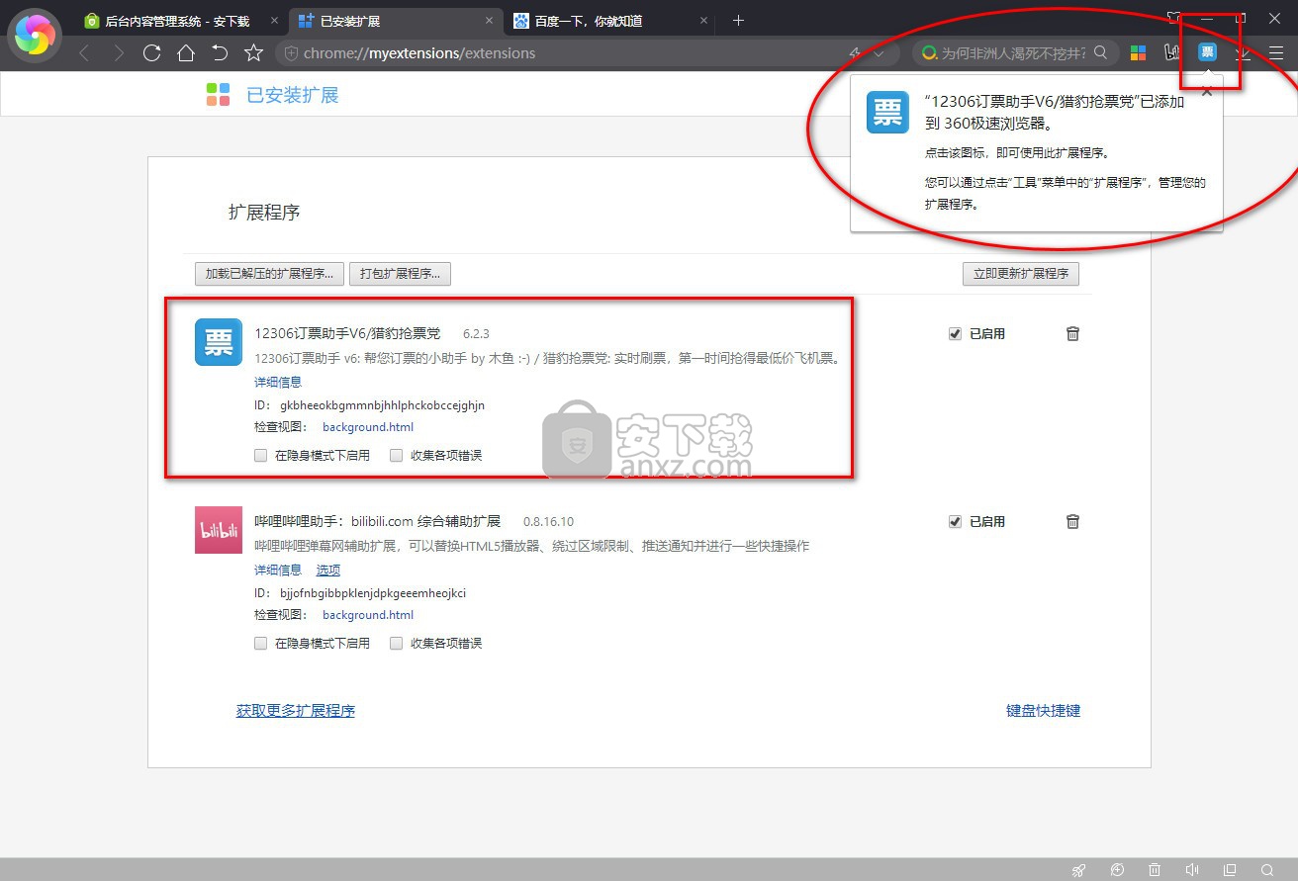Click 获取更多扩展程序 link
1298x881 pixels.
296,710
